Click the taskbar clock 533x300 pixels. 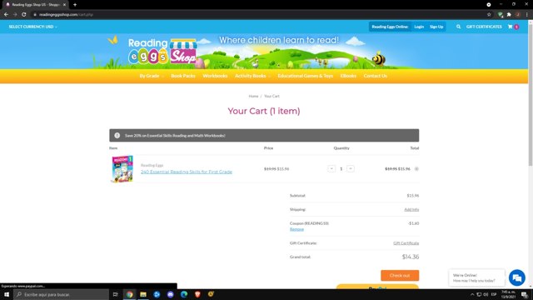[508, 294]
